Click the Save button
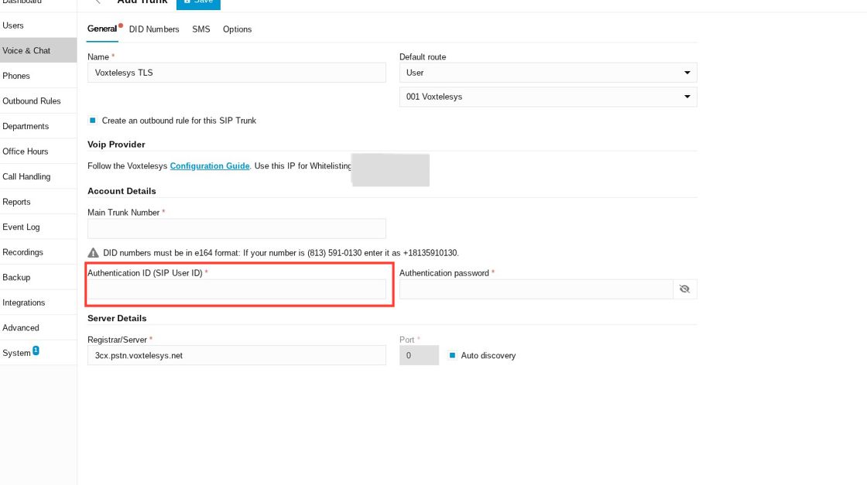Image resolution: width=867 pixels, height=485 pixels. coord(198,3)
